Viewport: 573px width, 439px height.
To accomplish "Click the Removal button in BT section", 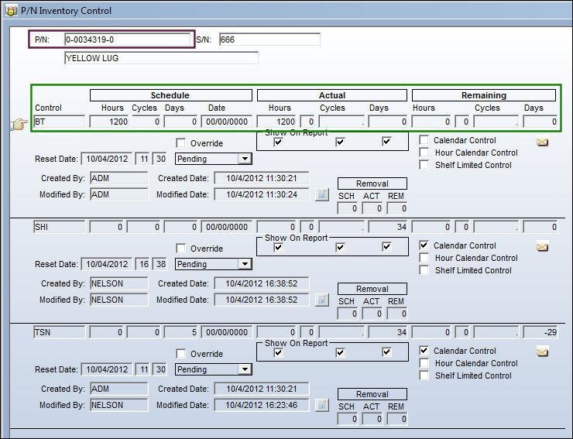I will pyautogui.click(x=372, y=183).
